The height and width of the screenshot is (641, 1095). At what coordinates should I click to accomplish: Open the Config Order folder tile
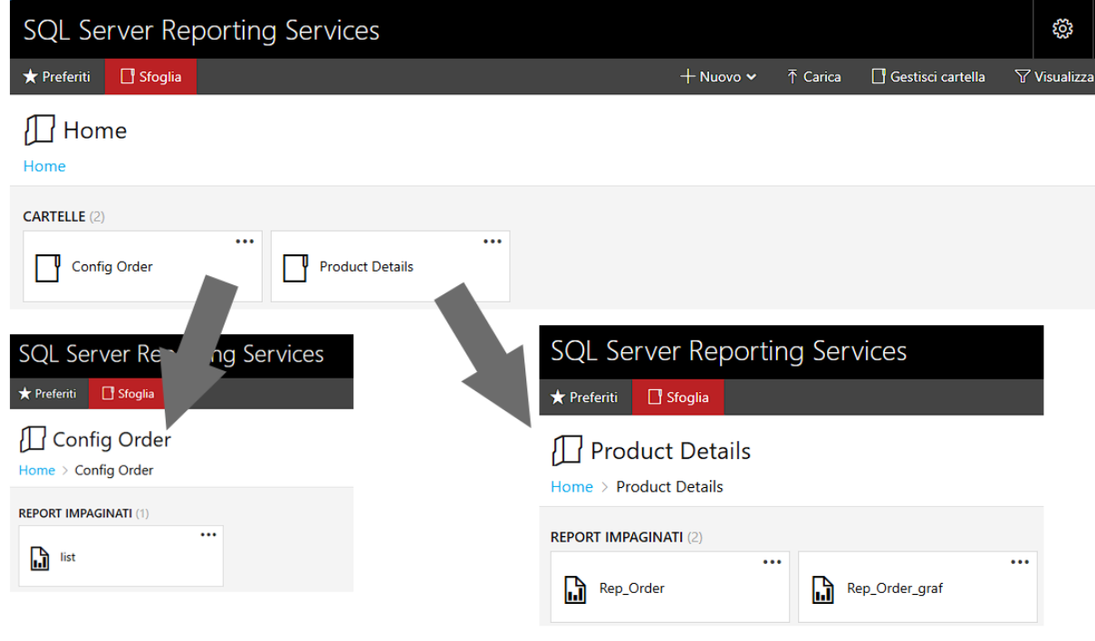(x=142, y=266)
